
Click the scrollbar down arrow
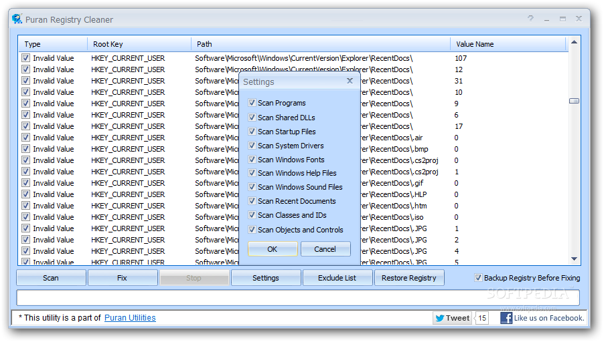point(574,259)
